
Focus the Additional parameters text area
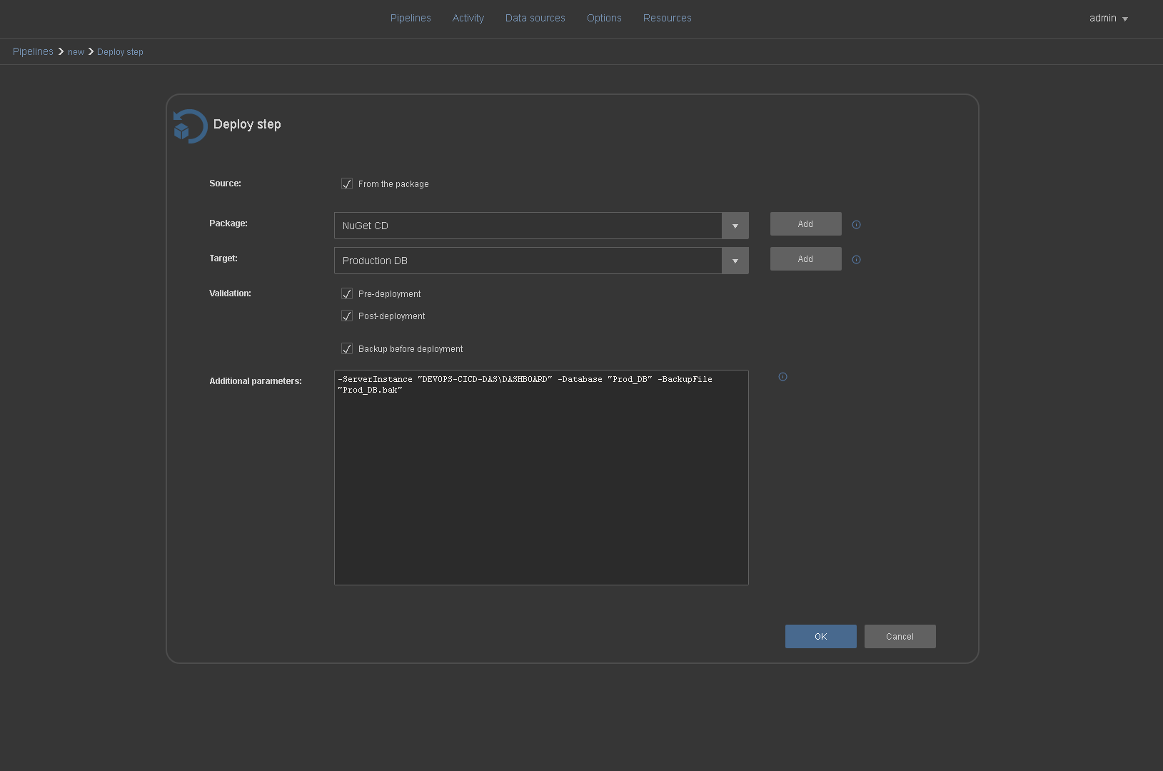point(541,478)
